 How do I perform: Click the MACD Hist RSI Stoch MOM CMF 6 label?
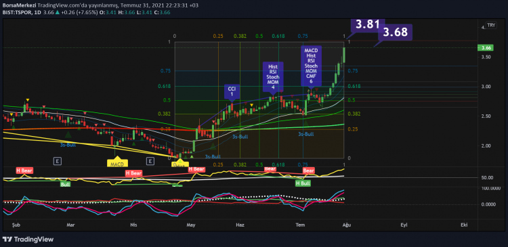[311, 66]
